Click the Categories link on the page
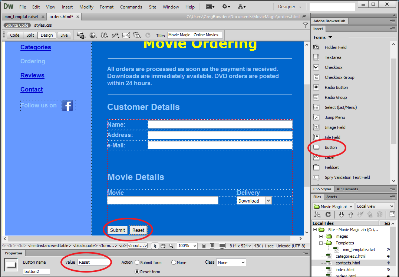The height and width of the screenshot is (277, 399). [x=36, y=47]
